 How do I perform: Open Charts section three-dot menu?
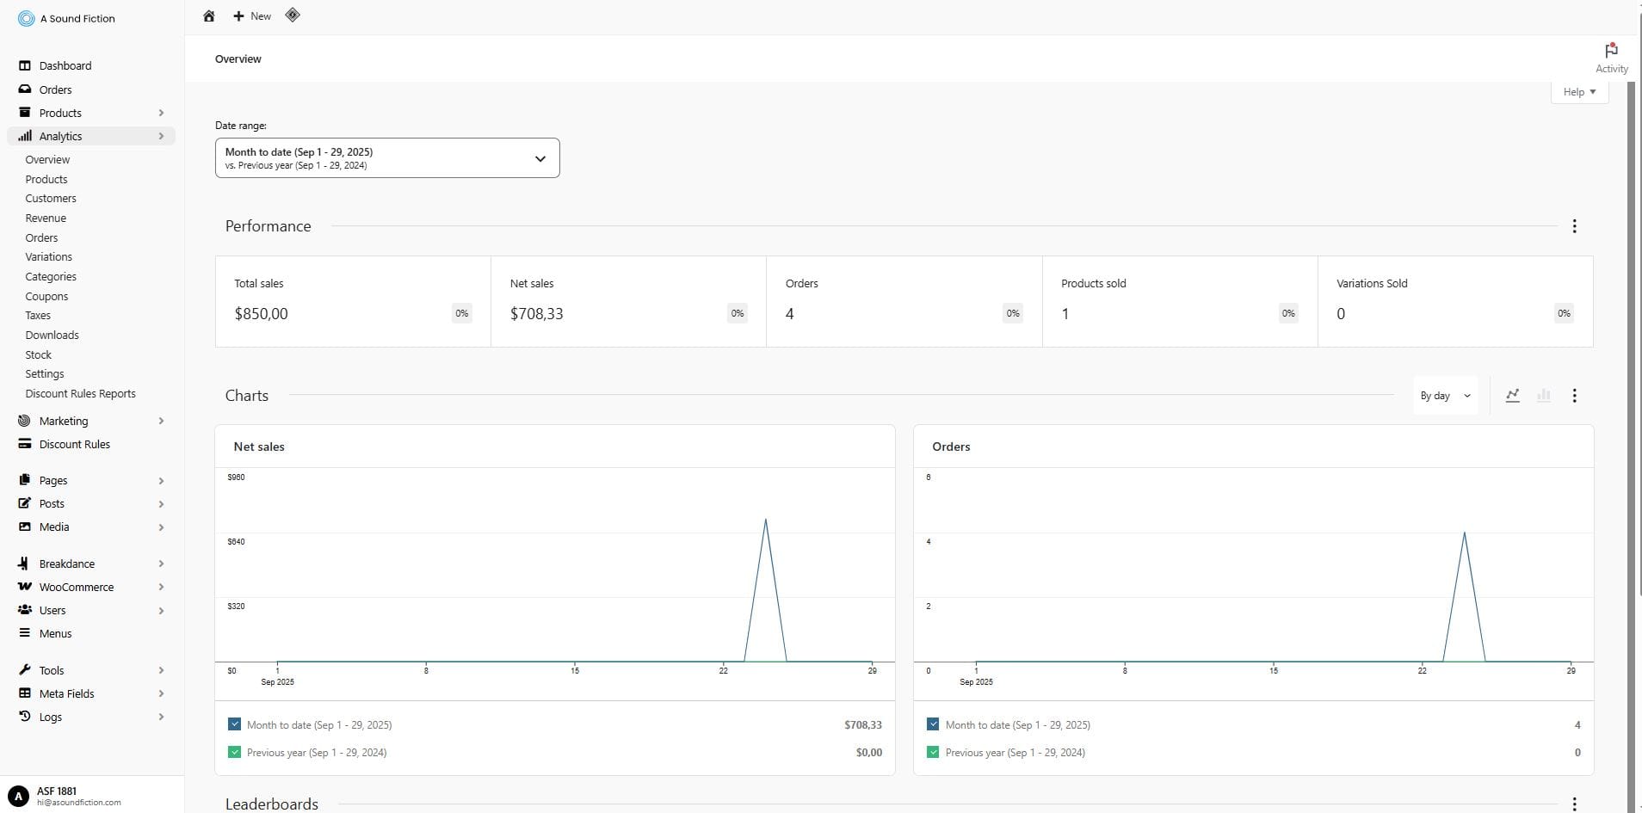click(1574, 396)
